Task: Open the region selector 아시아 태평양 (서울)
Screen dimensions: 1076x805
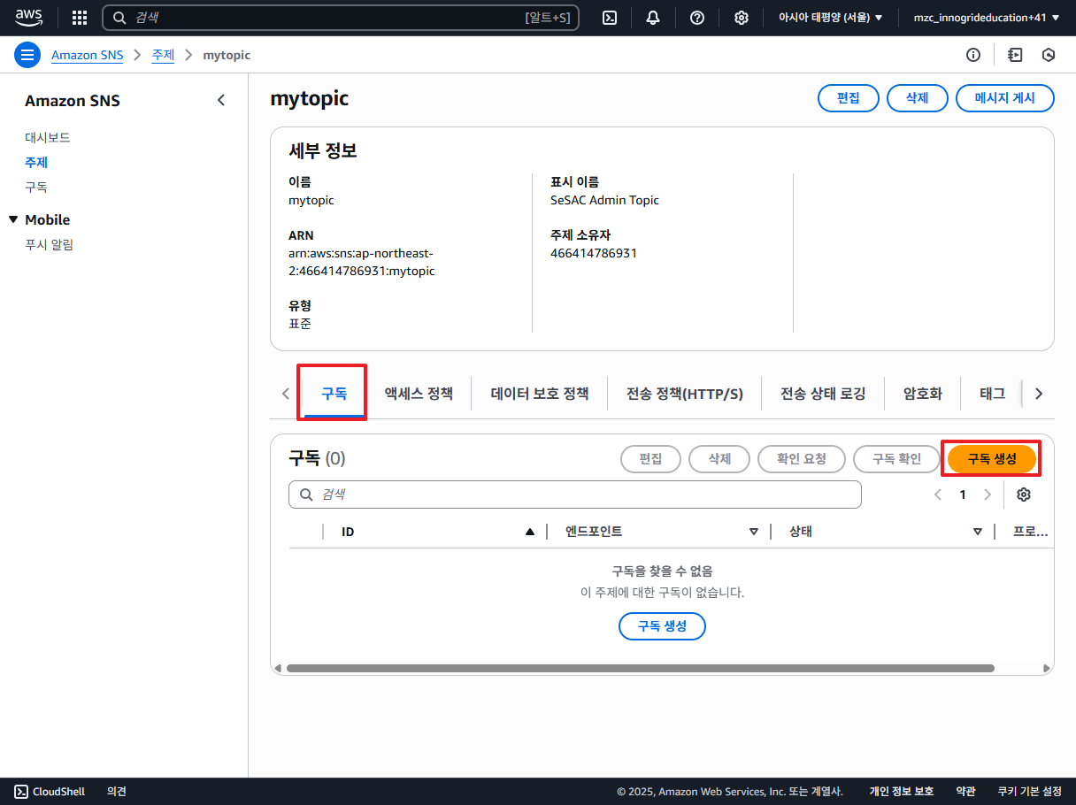Action: [831, 18]
